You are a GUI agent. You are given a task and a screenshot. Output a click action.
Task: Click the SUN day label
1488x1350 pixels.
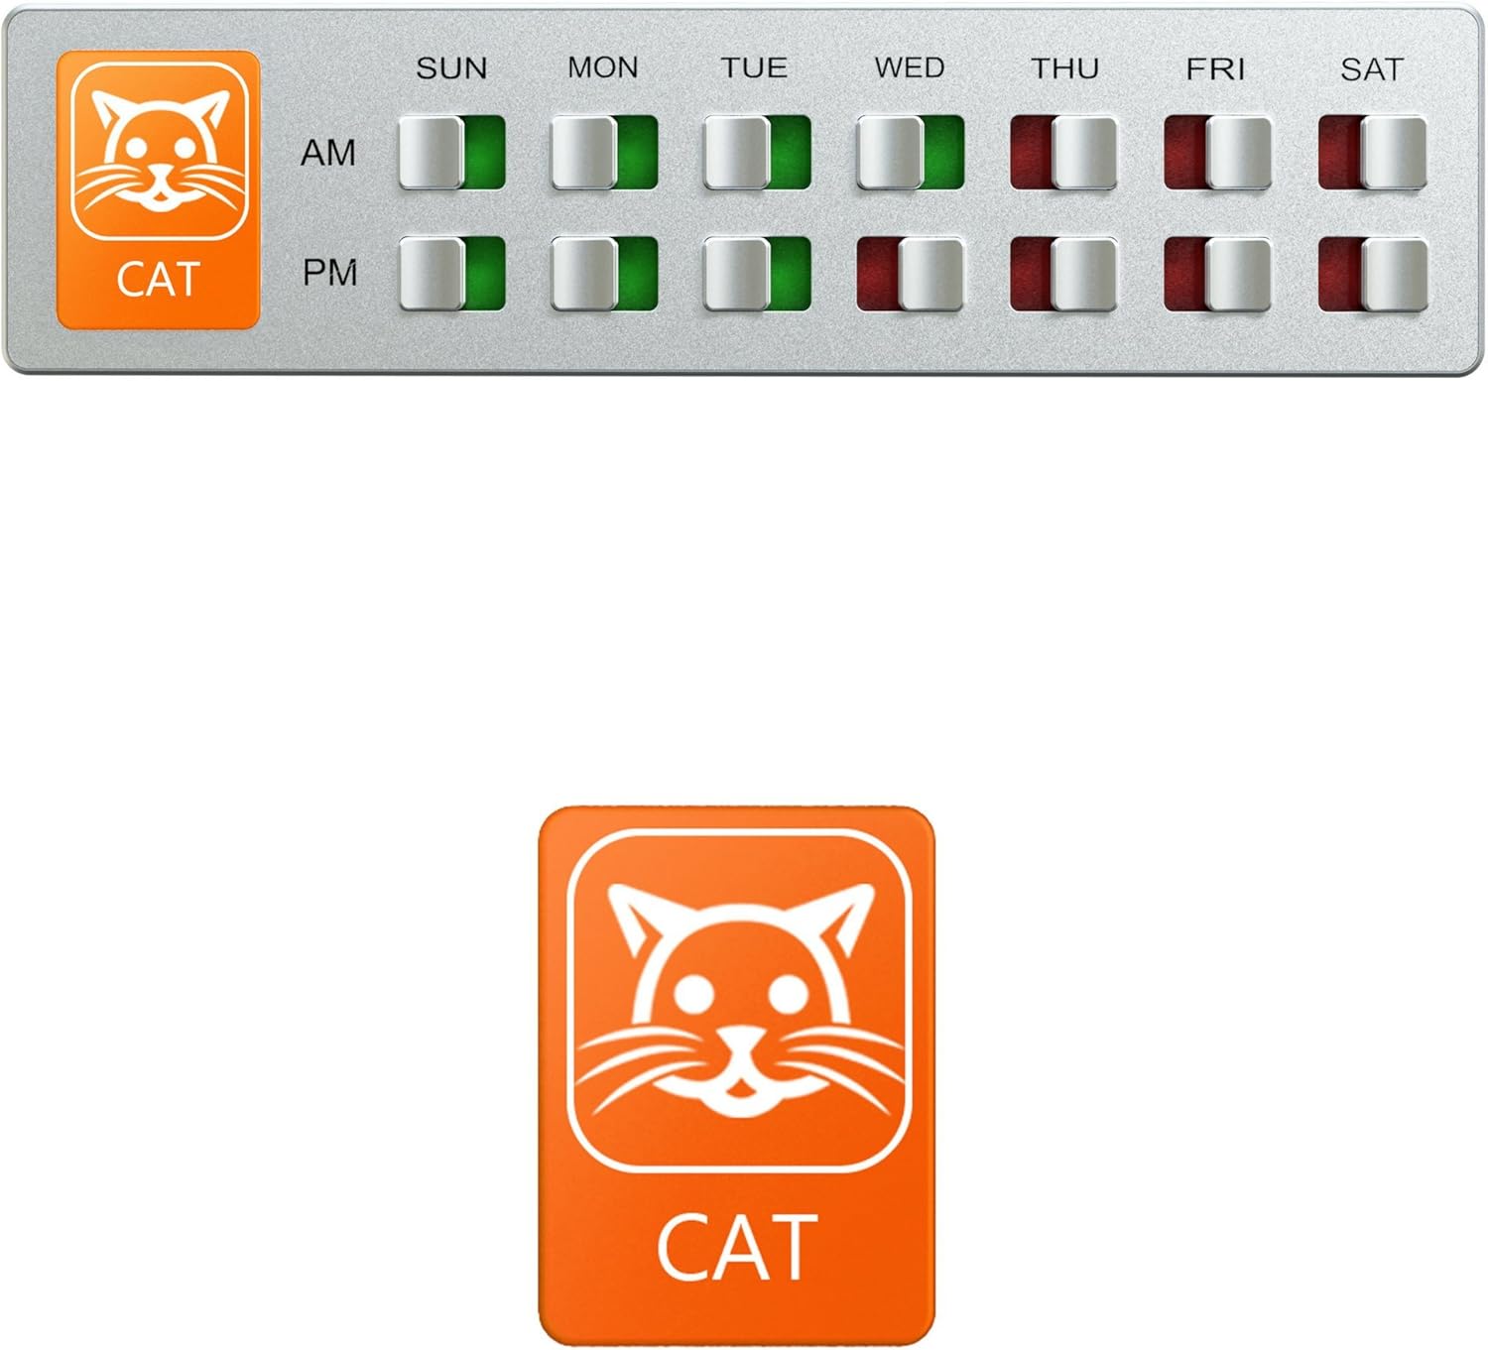point(451,68)
